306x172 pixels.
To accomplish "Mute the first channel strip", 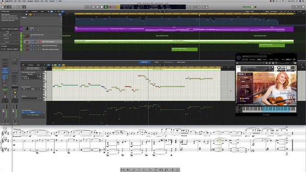I will pyautogui.click(x=4, y=121).
